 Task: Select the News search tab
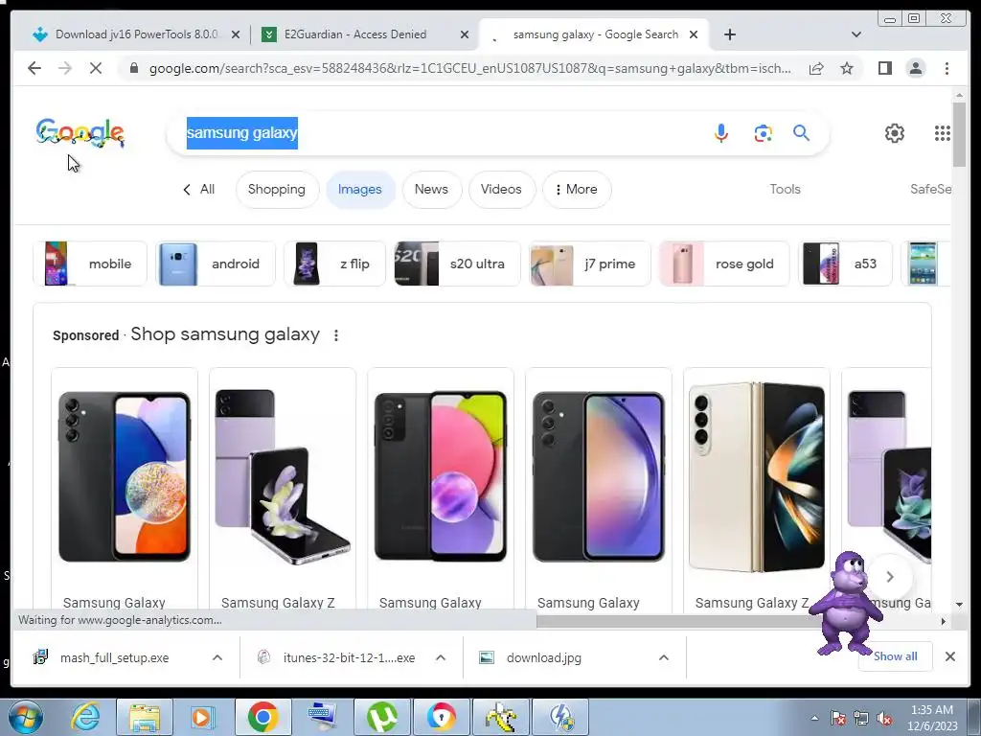431,189
